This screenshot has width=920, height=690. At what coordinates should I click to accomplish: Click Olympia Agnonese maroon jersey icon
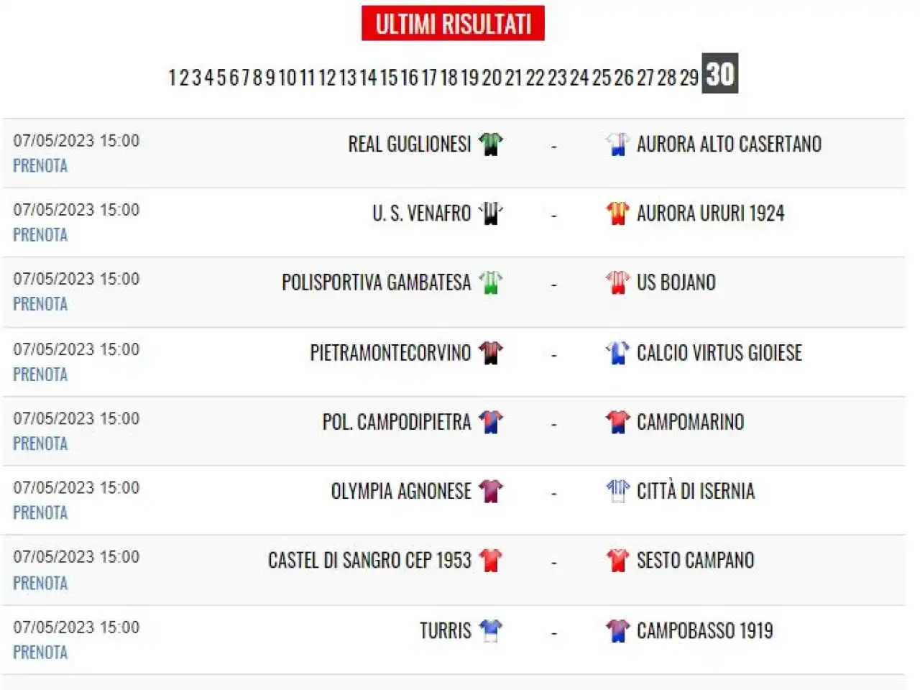click(491, 491)
